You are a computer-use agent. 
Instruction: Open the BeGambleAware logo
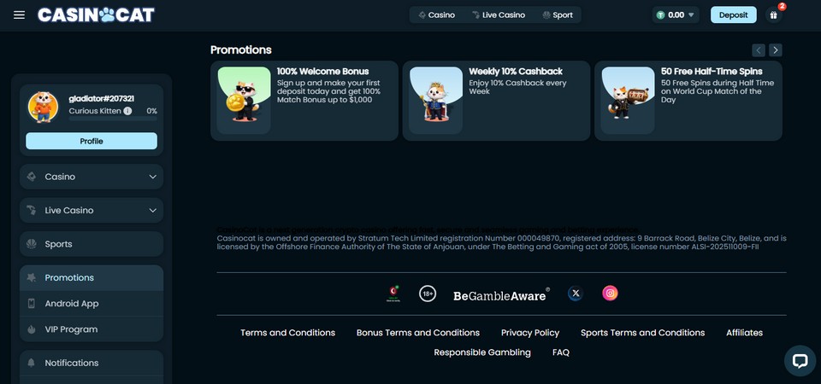[x=501, y=295]
